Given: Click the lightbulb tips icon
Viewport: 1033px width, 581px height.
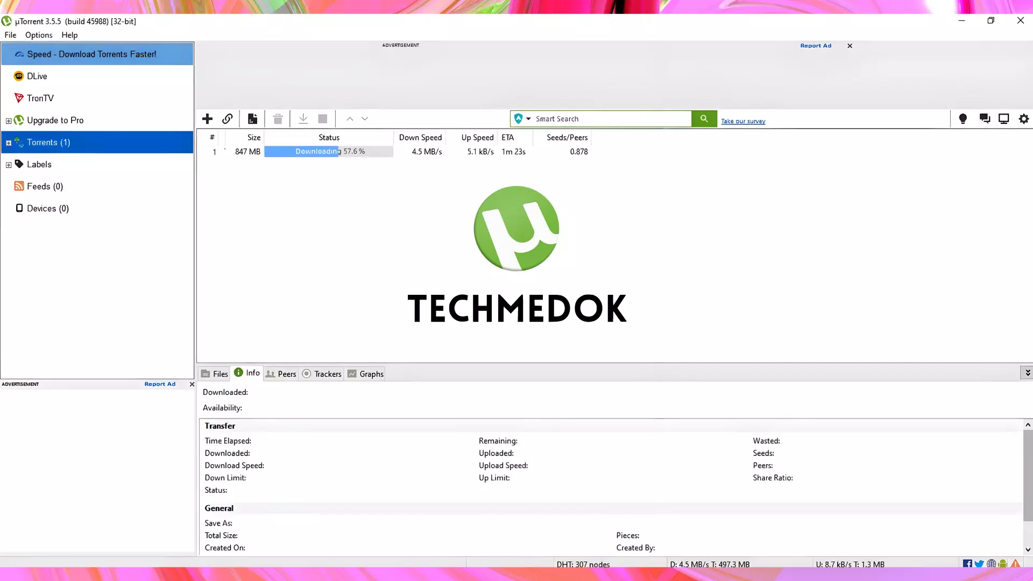Looking at the screenshot, I should (x=963, y=119).
